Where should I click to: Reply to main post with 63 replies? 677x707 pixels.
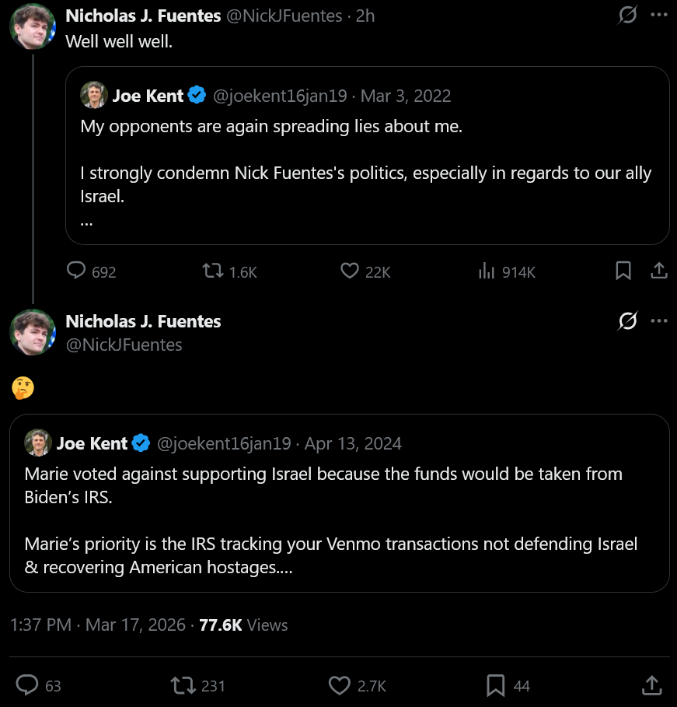click(28, 684)
